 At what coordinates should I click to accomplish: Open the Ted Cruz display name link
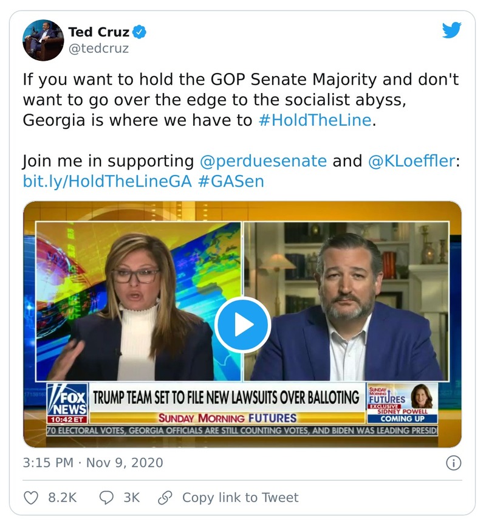pyautogui.click(x=98, y=32)
